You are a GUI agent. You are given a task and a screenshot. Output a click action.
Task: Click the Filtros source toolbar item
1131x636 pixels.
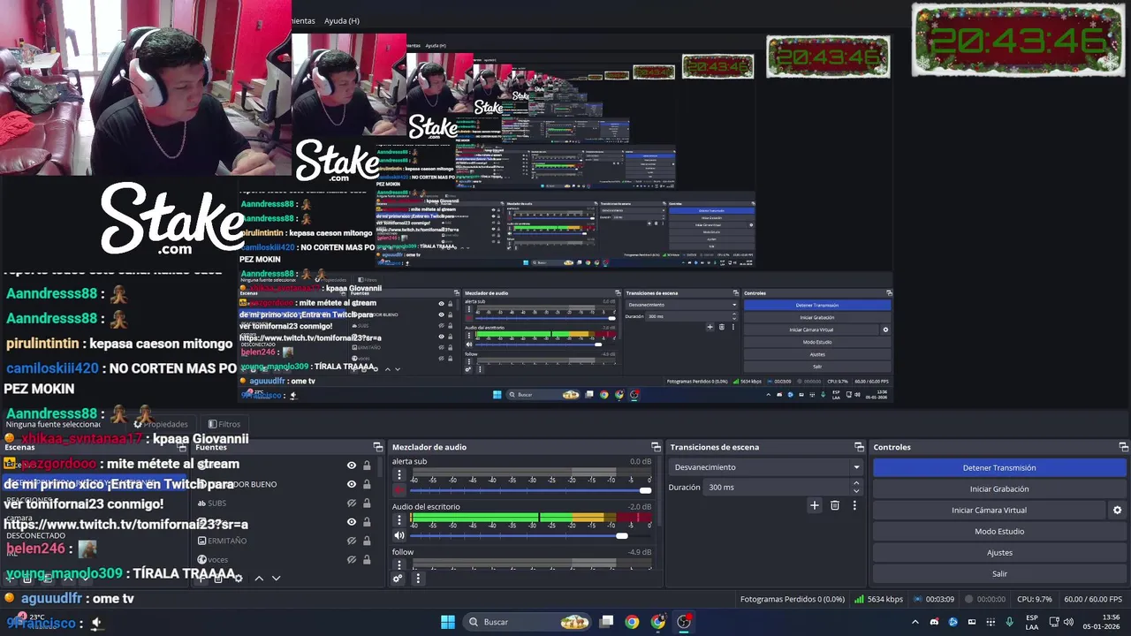tap(224, 424)
